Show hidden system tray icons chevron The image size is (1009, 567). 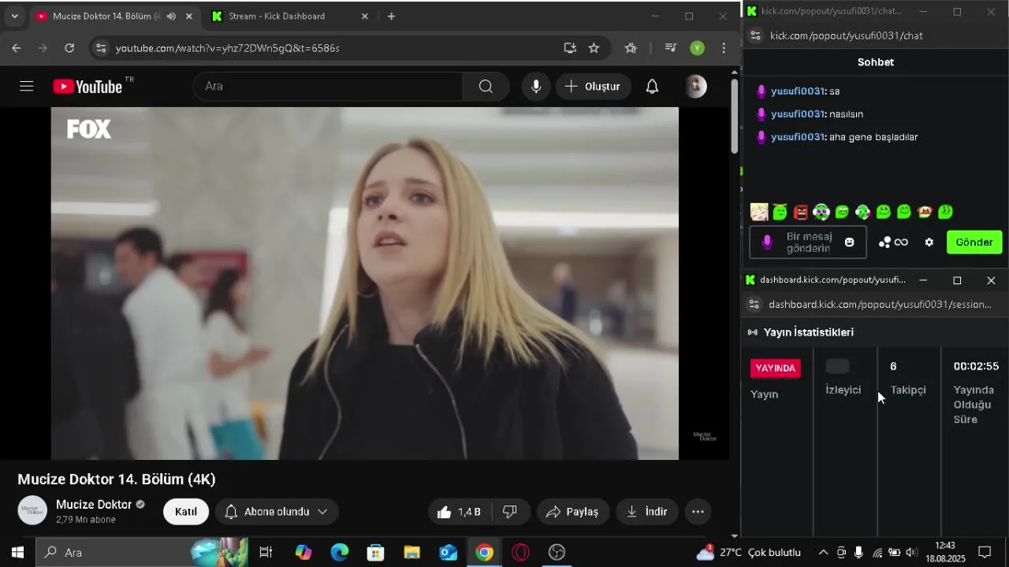tap(823, 553)
